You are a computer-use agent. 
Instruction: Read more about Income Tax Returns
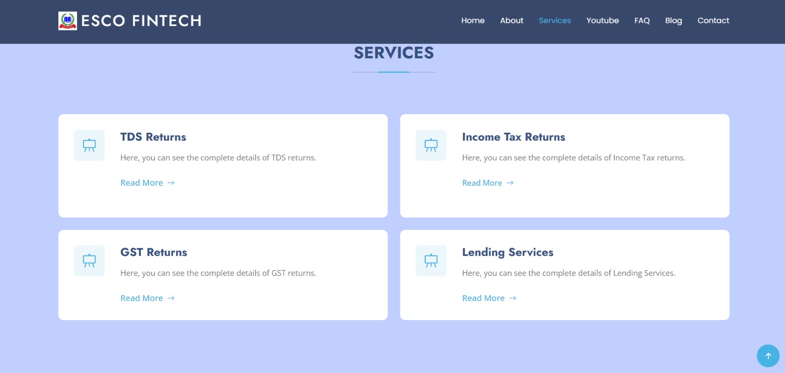[488, 183]
